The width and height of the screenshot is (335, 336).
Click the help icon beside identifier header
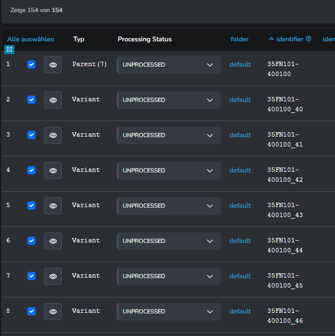[x=309, y=39]
